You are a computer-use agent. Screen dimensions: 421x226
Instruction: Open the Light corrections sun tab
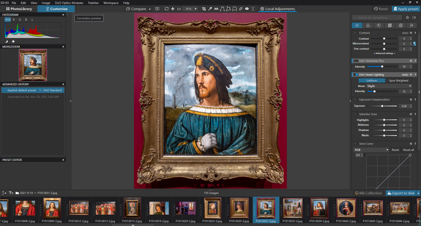[x=357, y=26]
